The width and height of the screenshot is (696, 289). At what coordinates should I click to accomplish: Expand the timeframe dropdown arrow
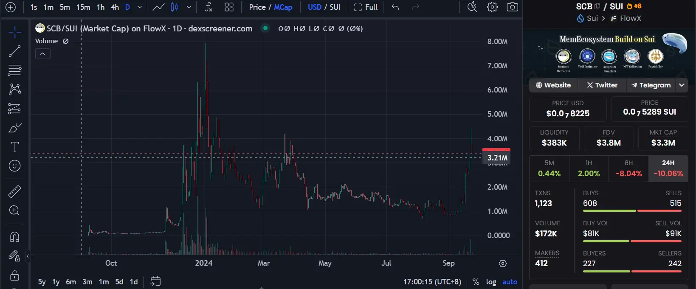tap(139, 7)
